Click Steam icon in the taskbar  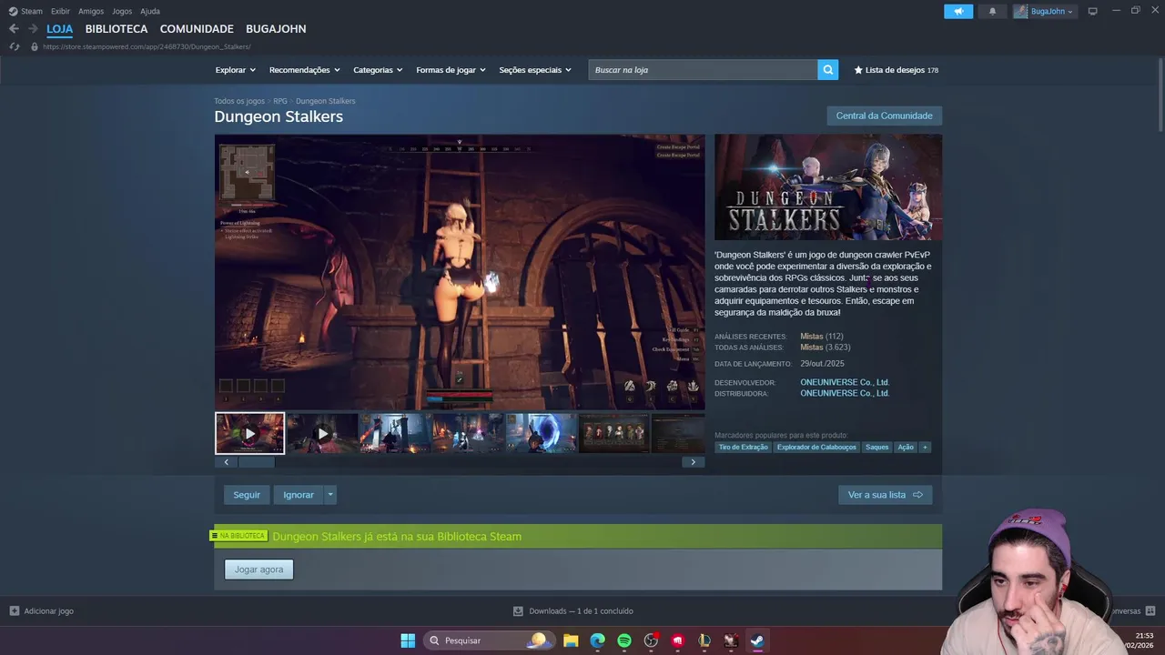click(757, 640)
